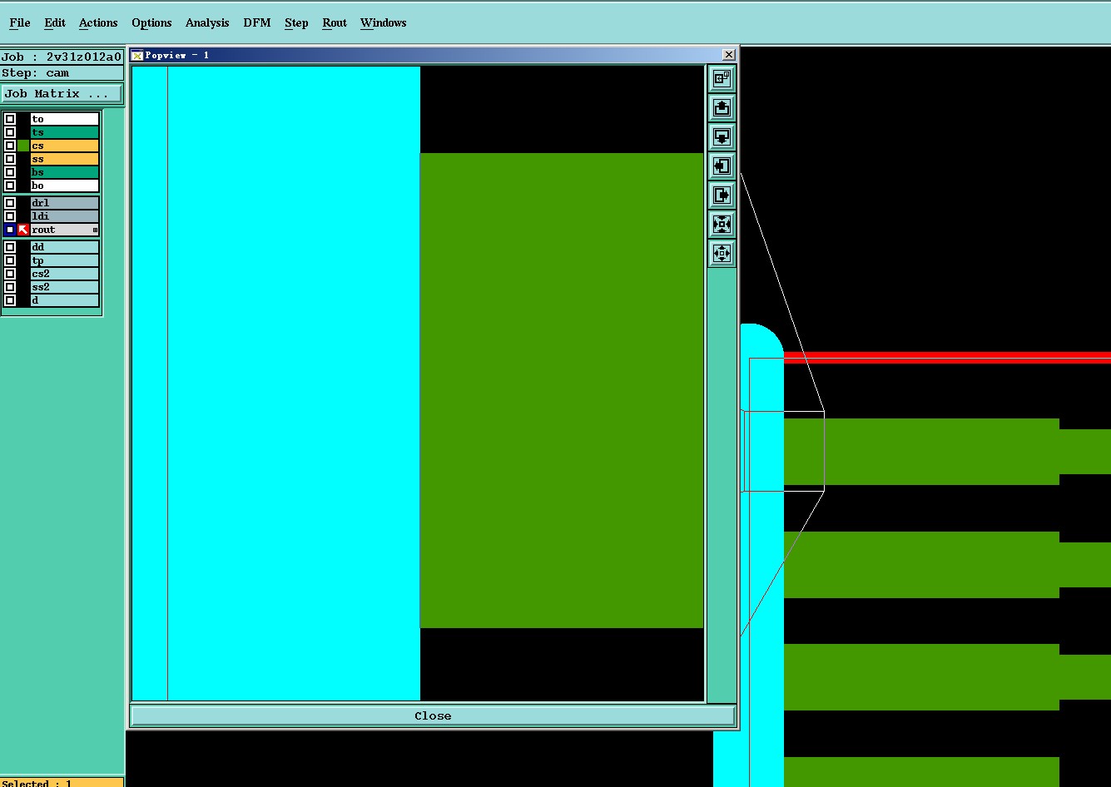Toggle the display checkbox for layer cs2
This screenshot has height=787, width=1111.
click(10, 274)
